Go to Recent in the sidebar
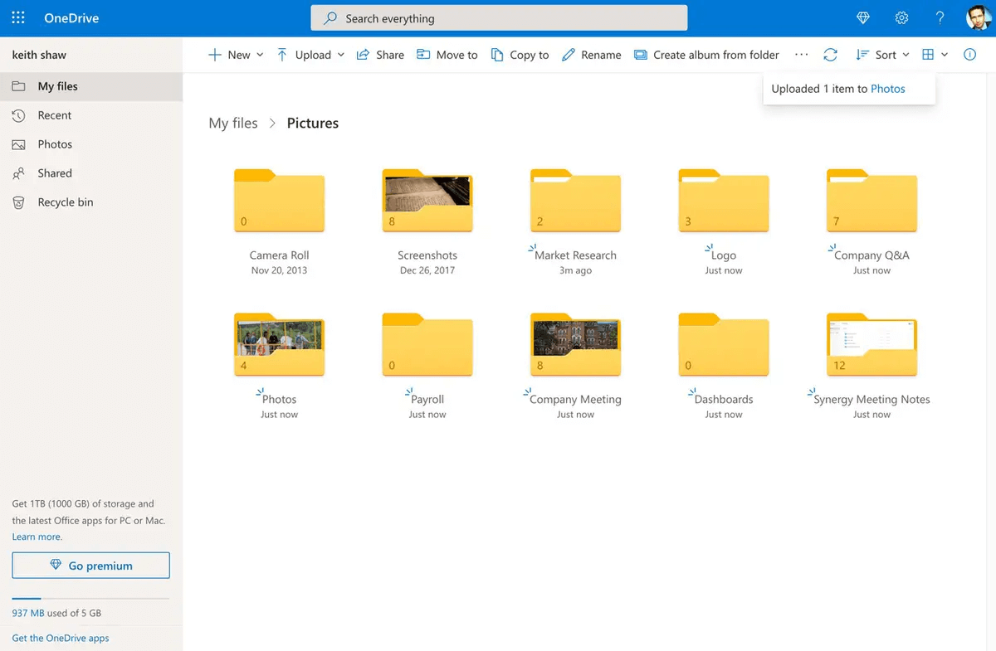 55,115
